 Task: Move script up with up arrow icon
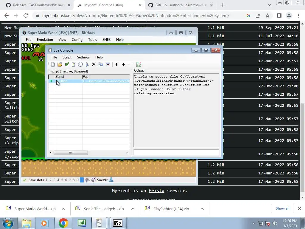point(116,64)
